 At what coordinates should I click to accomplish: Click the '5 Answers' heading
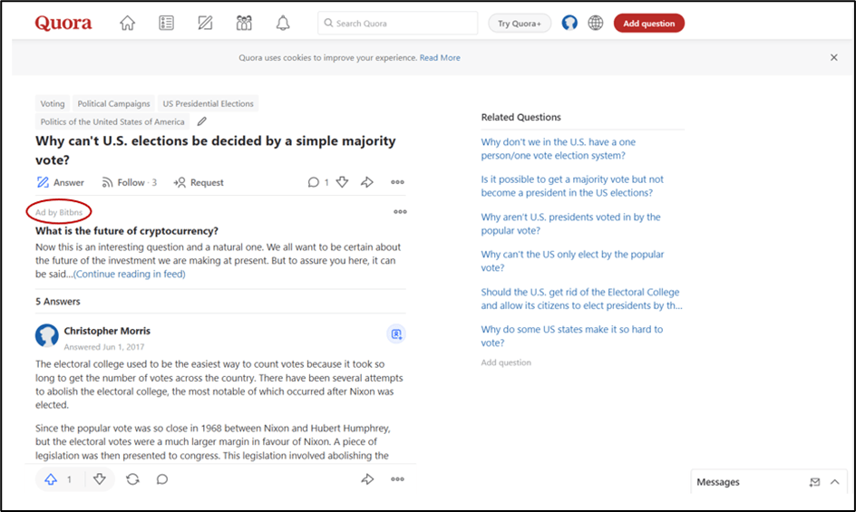pos(58,301)
